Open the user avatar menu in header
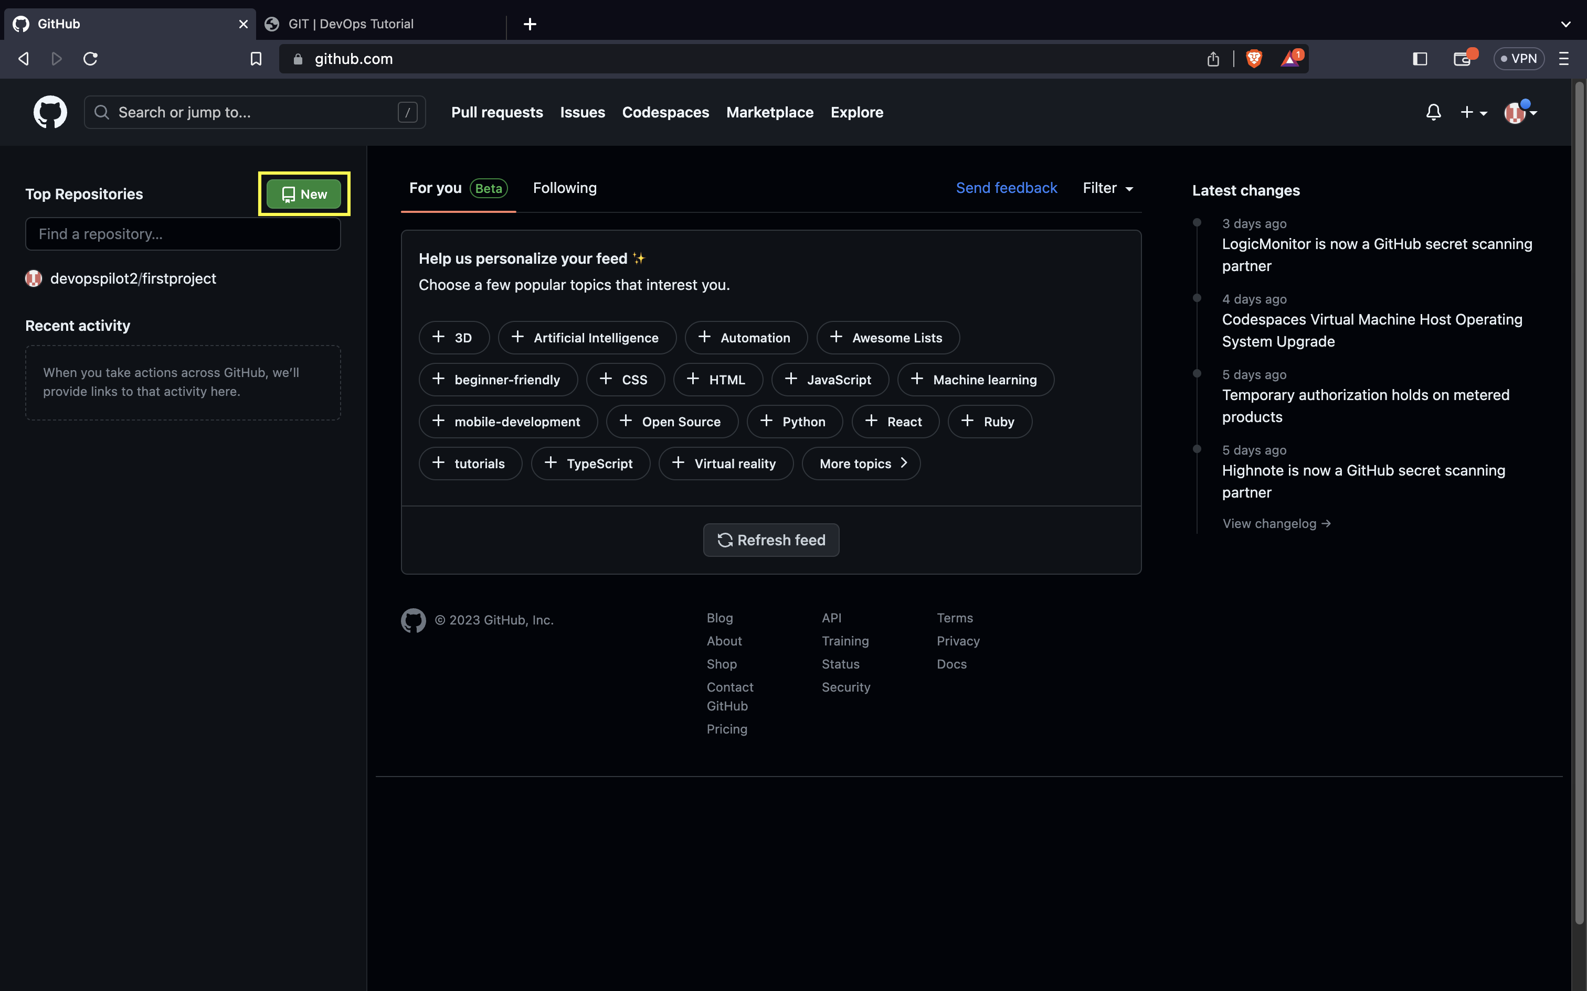Viewport: 1587px width, 991px height. pos(1520,112)
